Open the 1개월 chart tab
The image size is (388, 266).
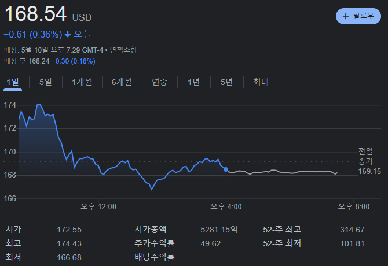click(x=82, y=82)
